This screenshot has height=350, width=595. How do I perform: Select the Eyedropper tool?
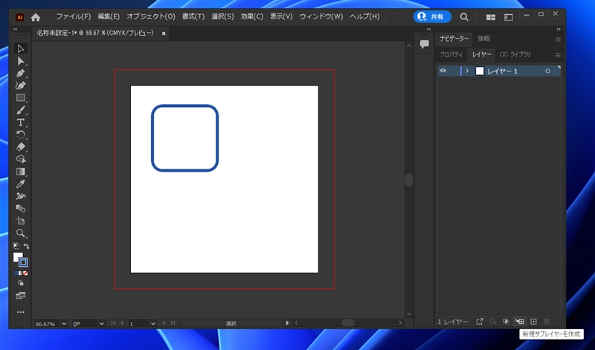click(21, 184)
